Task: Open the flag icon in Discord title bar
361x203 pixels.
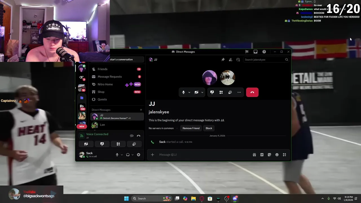Action: coord(247,52)
